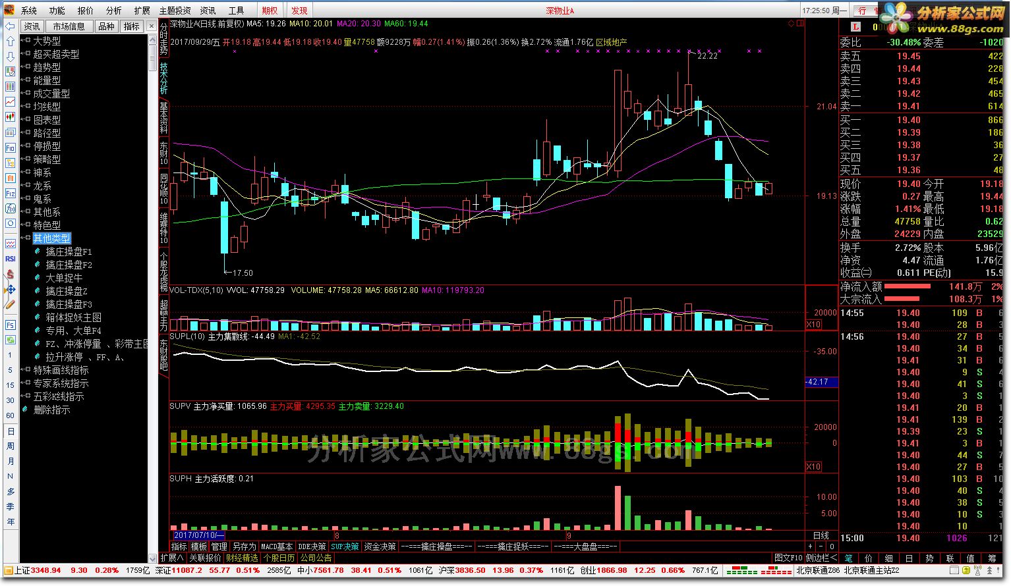The height and width of the screenshot is (586, 1011).
Task: Open the 报价 menu
Action: 86,11
